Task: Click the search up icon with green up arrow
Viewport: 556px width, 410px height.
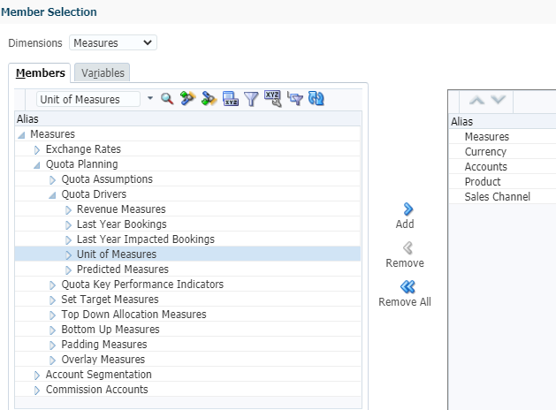Action: 188,98
